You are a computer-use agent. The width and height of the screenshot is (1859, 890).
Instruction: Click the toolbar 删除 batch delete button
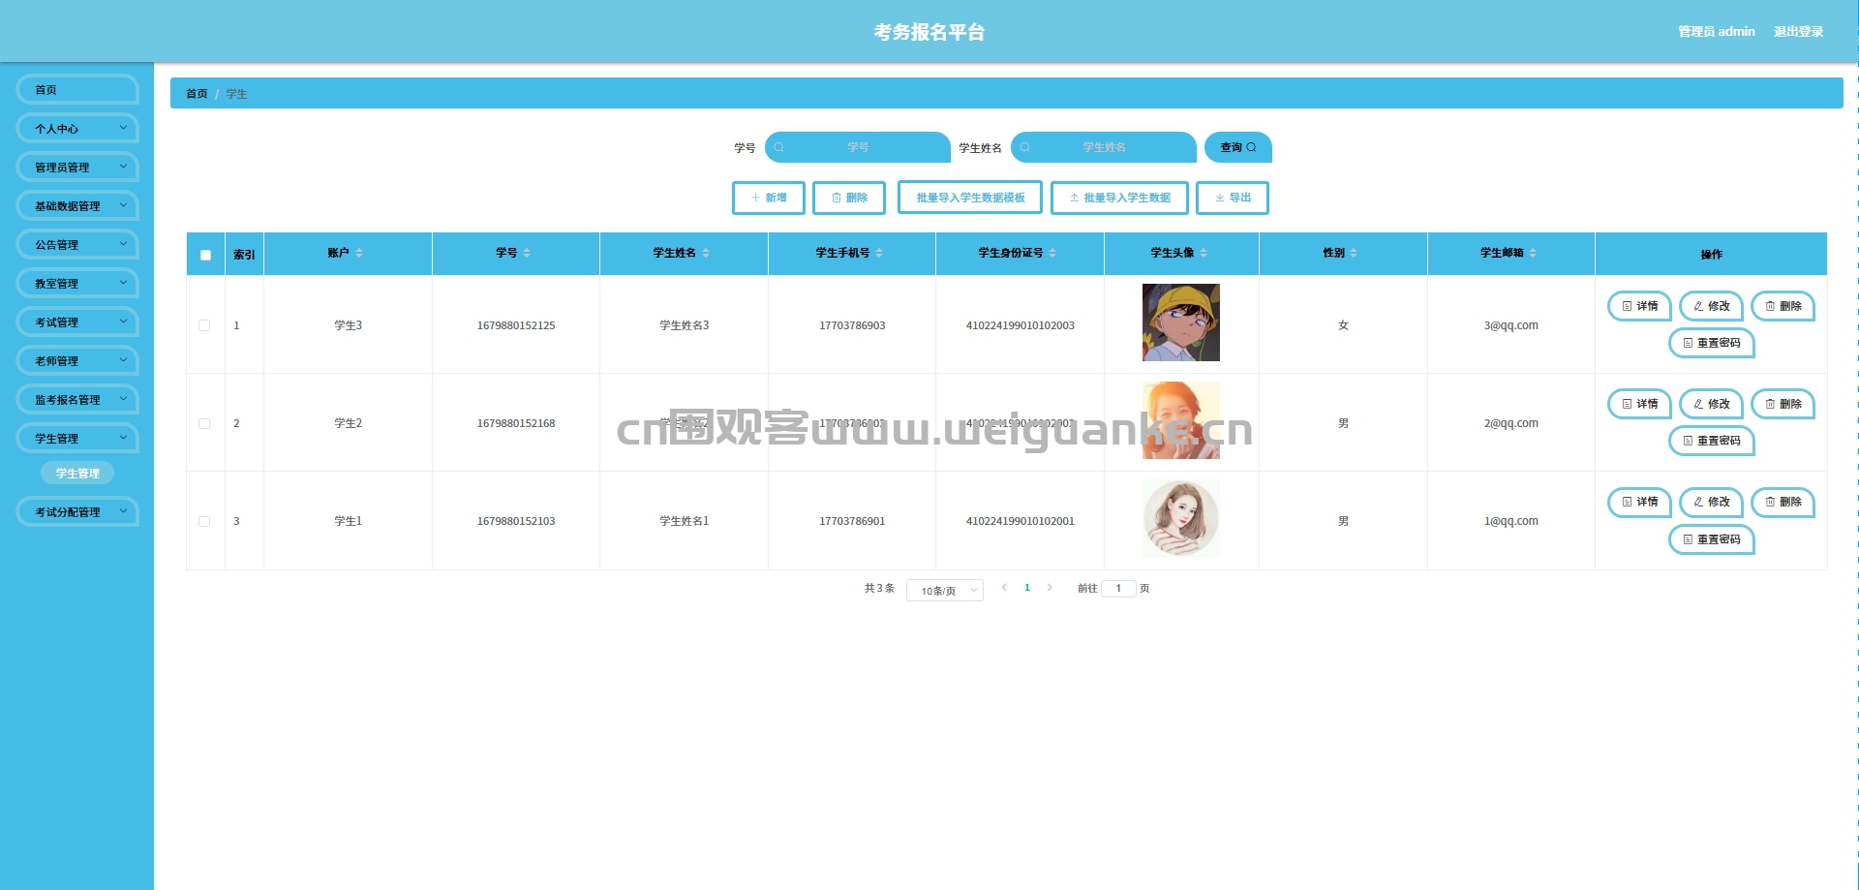coord(849,198)
